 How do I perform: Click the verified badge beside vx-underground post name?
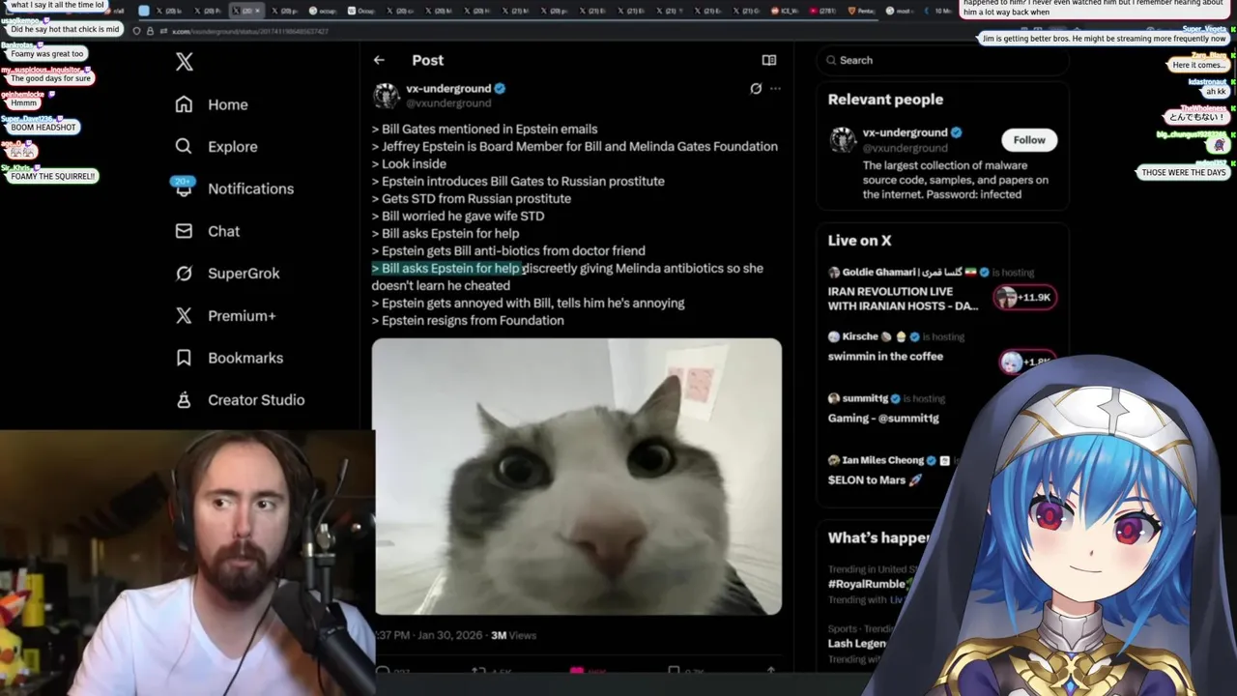[500, 88]
